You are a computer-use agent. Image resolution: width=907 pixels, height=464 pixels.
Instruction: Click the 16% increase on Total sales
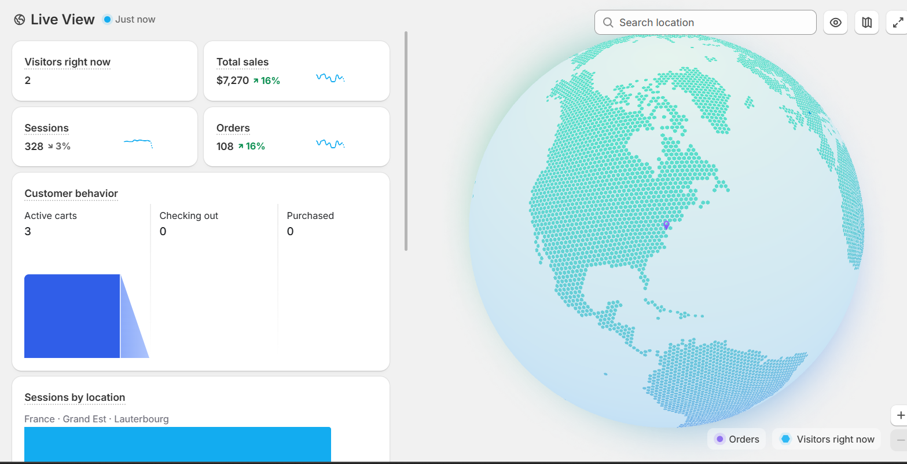point(267,81)
